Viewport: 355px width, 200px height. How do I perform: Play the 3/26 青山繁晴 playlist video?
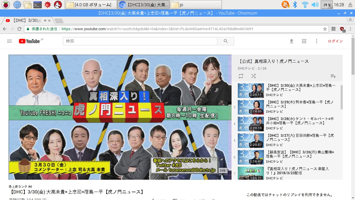[x=251, y=157]
